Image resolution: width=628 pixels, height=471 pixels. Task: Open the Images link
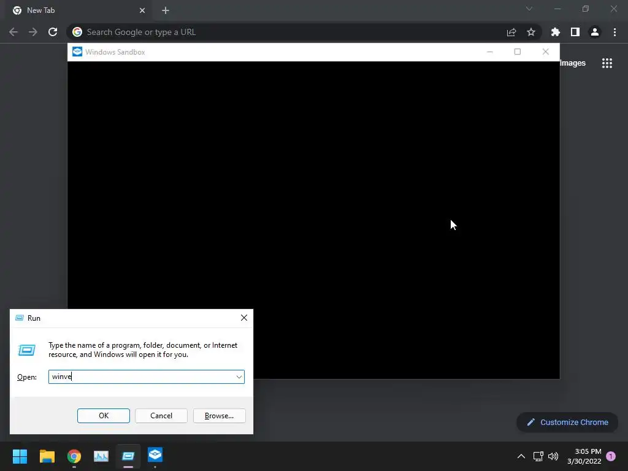(x=572, y=63)
